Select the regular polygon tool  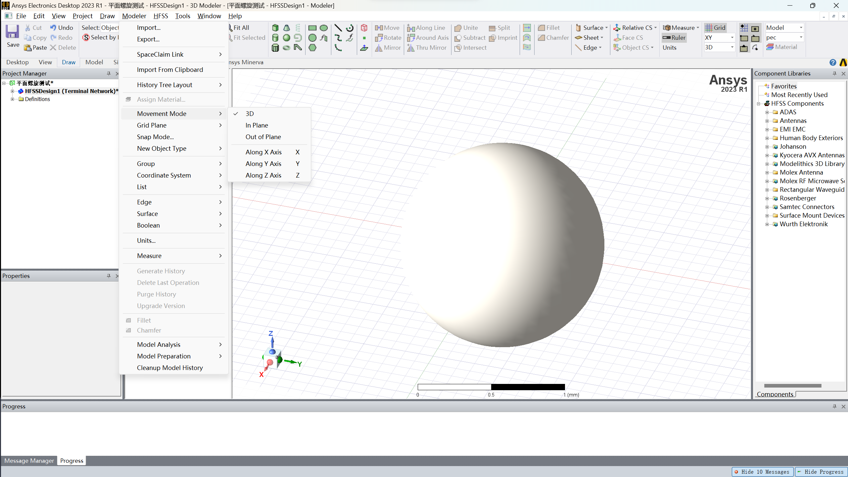coord(312,48)
